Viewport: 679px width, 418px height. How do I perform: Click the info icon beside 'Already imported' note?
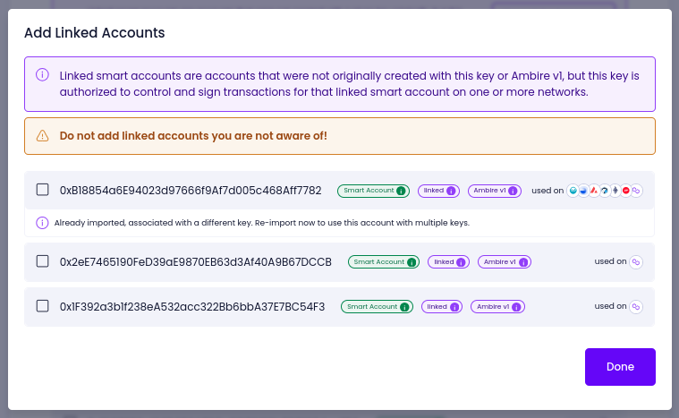pyautogui.click(x=42, y=223)
